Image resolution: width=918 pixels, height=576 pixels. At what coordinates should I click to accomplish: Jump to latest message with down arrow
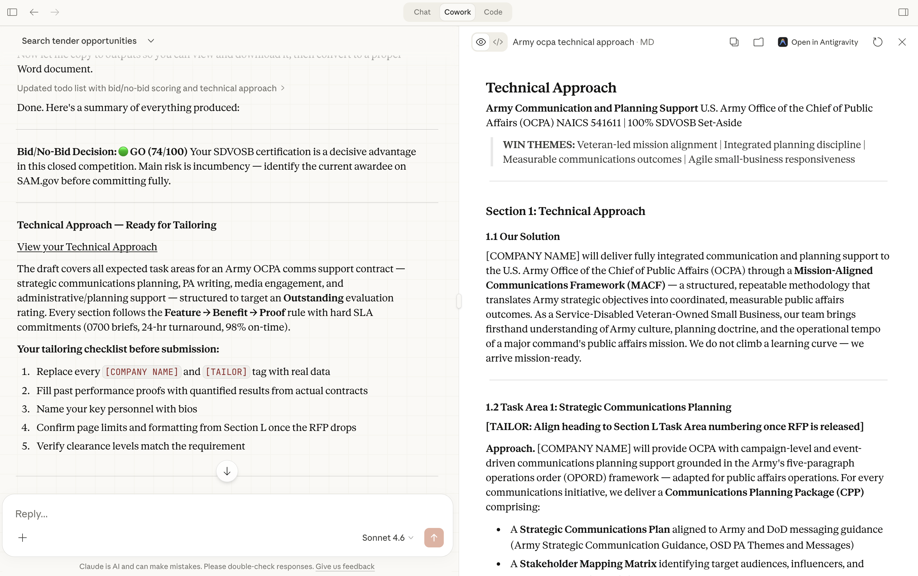pos(227,471)
